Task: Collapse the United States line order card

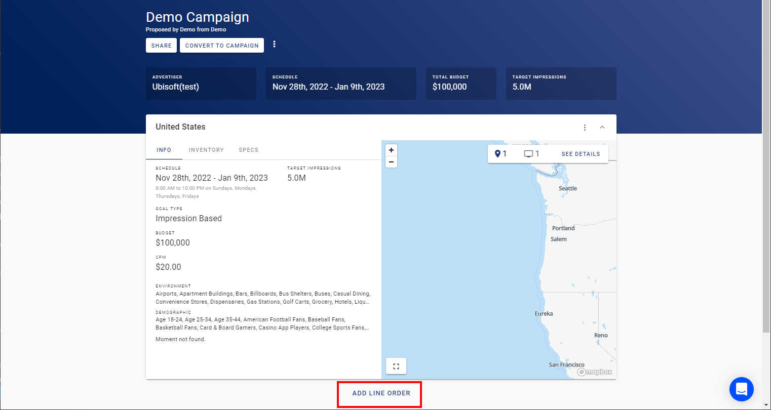Action: (602, 128)
